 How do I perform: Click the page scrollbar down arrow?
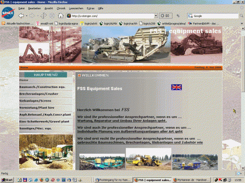click(x=243, y=168)
